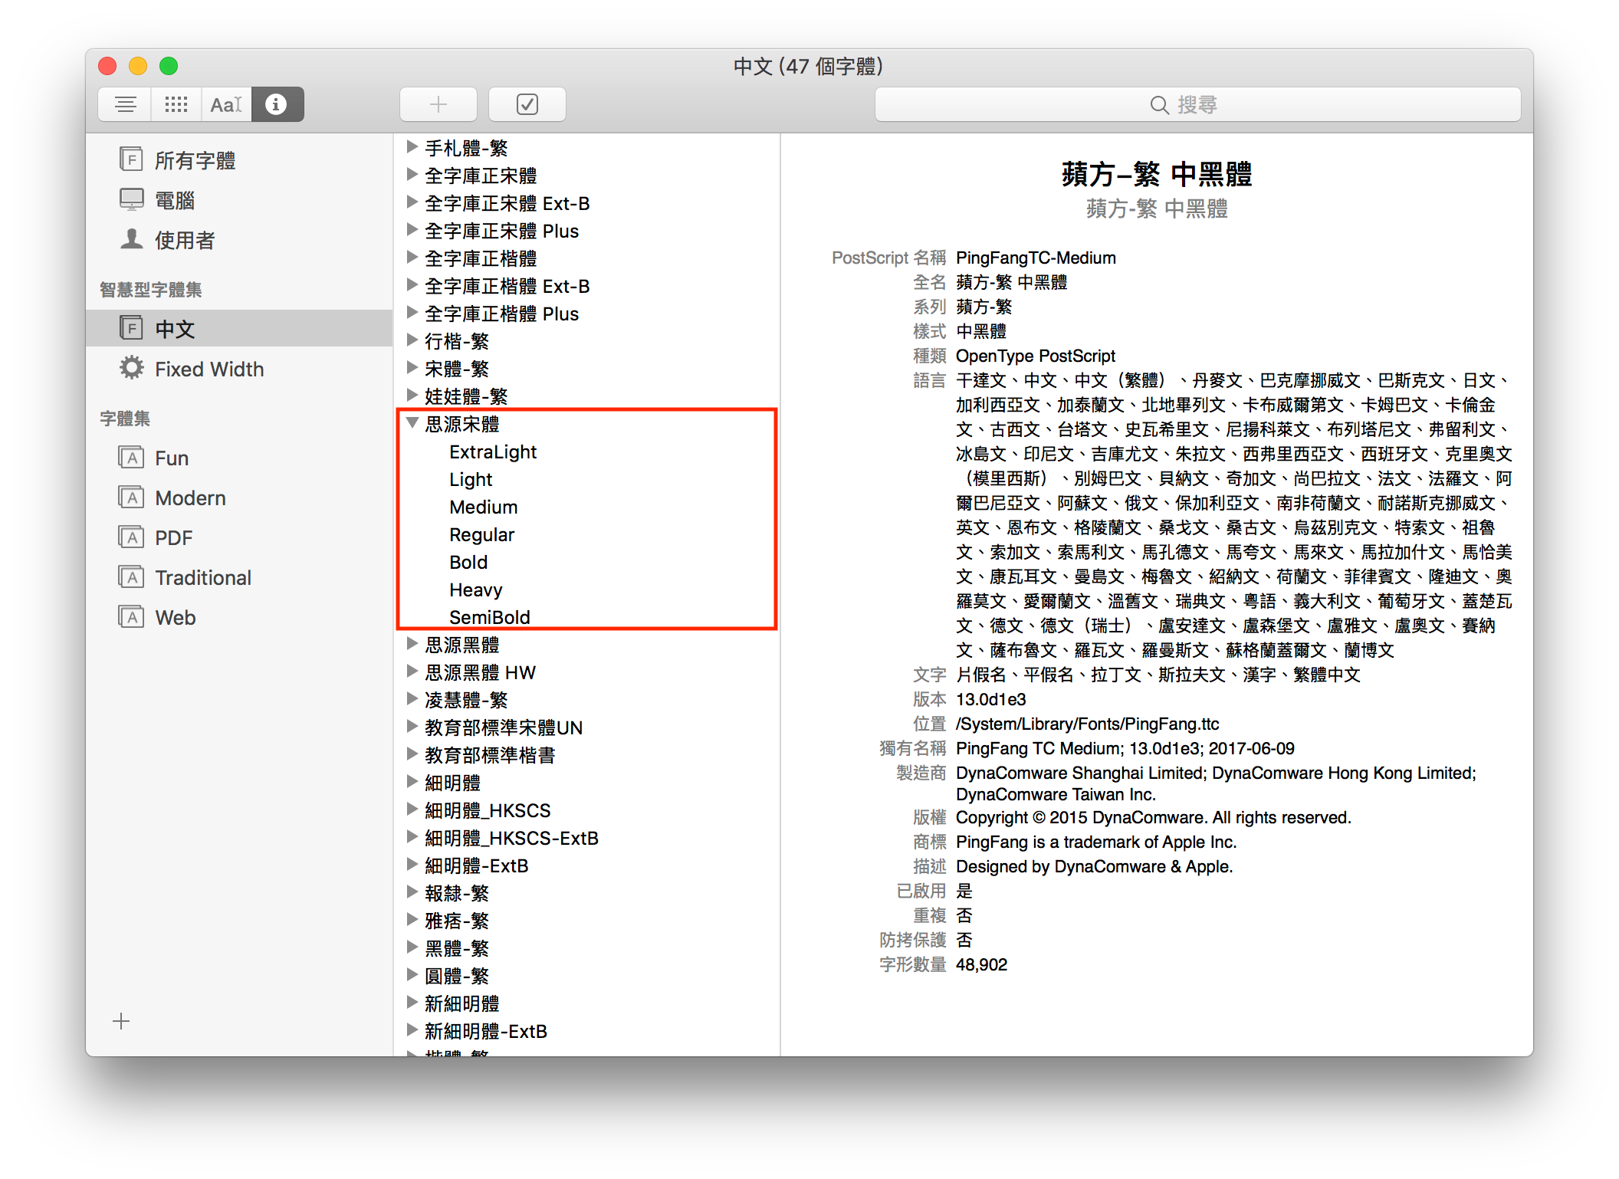Expand the 細明體_HKSCS font family
The image size is (1619, 1179).
[412, 809]
